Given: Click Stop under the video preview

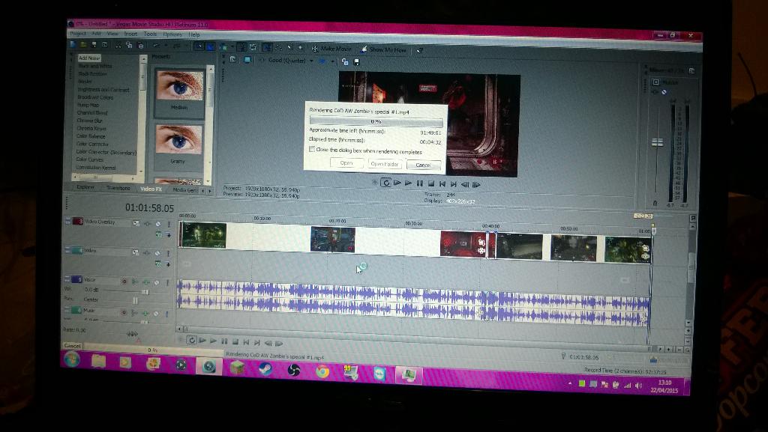Looking at the screenshot, I should (431, 183).
